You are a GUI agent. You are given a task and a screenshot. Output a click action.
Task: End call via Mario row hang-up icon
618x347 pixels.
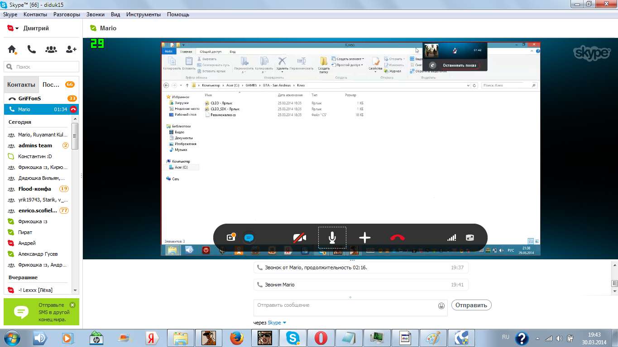(x=73, y=109)
